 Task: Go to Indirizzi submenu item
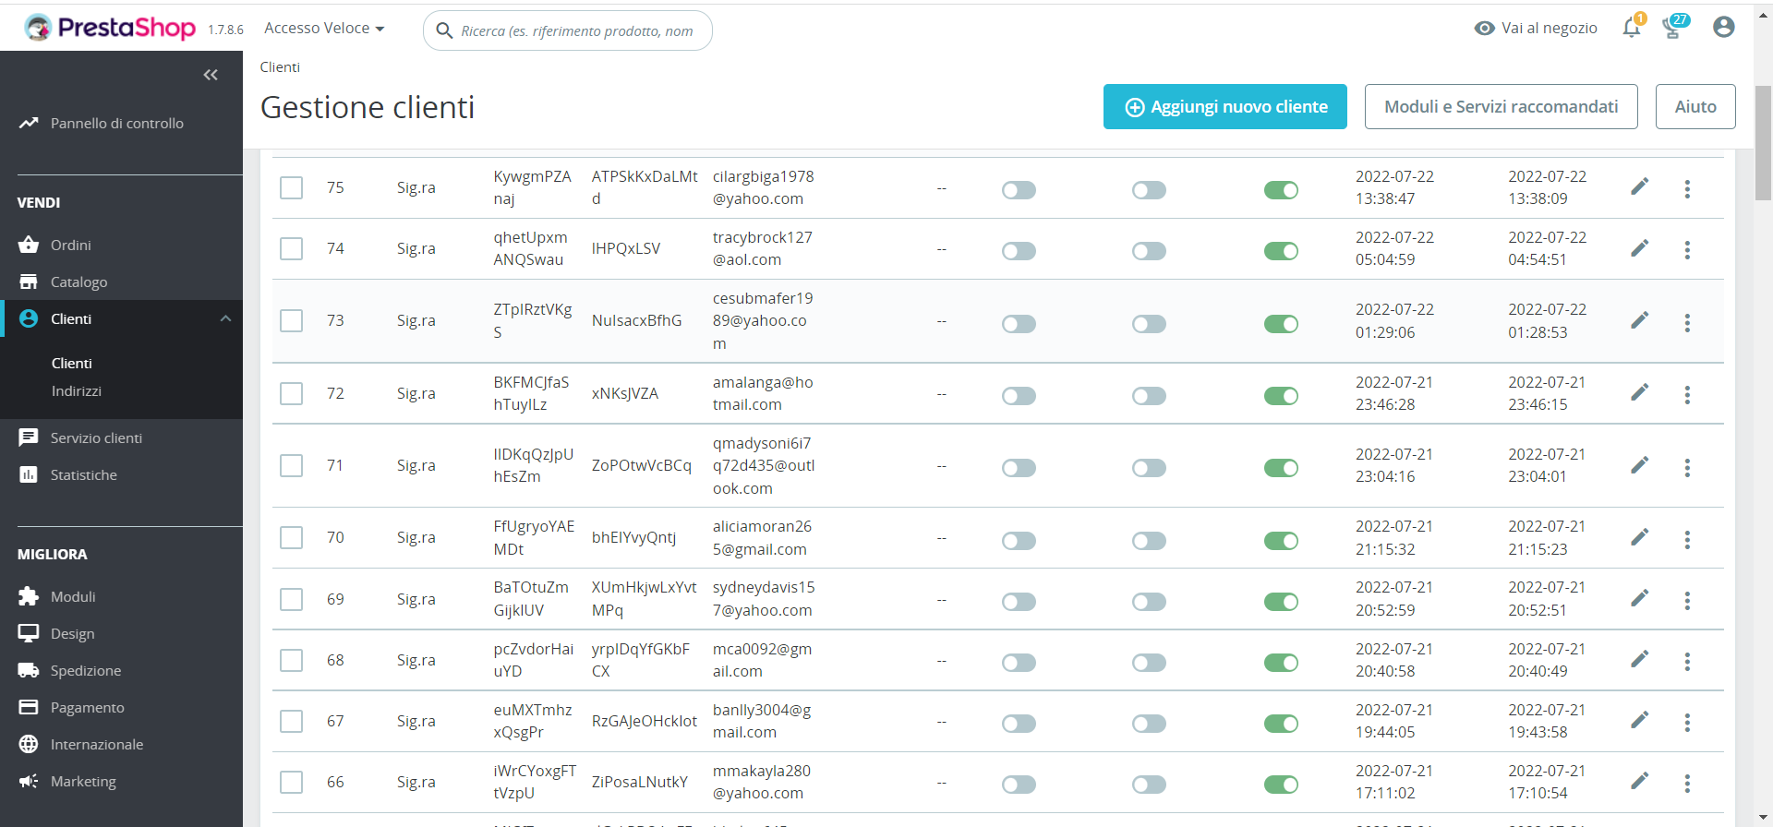(77, 391)
